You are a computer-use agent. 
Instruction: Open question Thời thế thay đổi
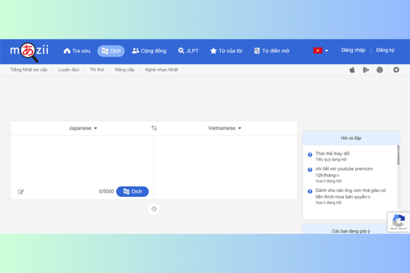point(332,153)
